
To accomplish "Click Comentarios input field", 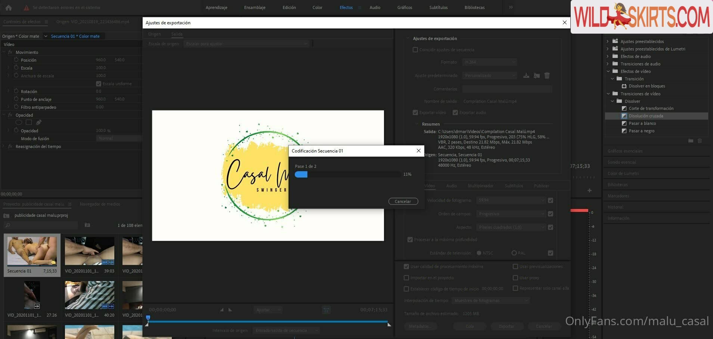I will pyautogui.click(x=507, y=89).
